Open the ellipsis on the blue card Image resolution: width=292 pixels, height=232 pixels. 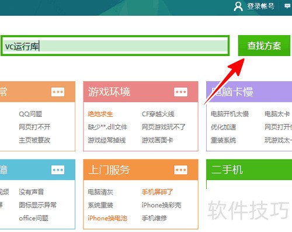(58, 170)
